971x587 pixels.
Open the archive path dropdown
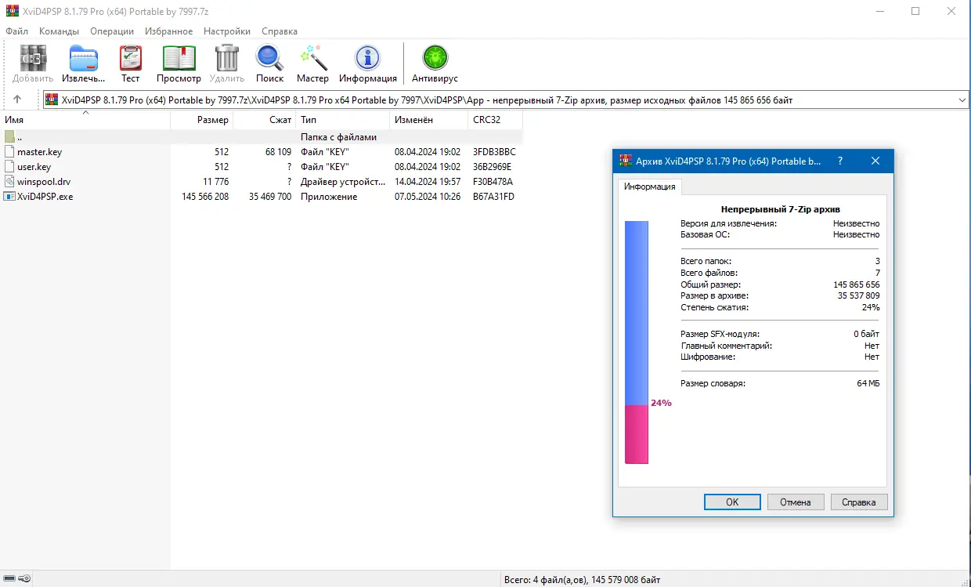tap(962, 99)
